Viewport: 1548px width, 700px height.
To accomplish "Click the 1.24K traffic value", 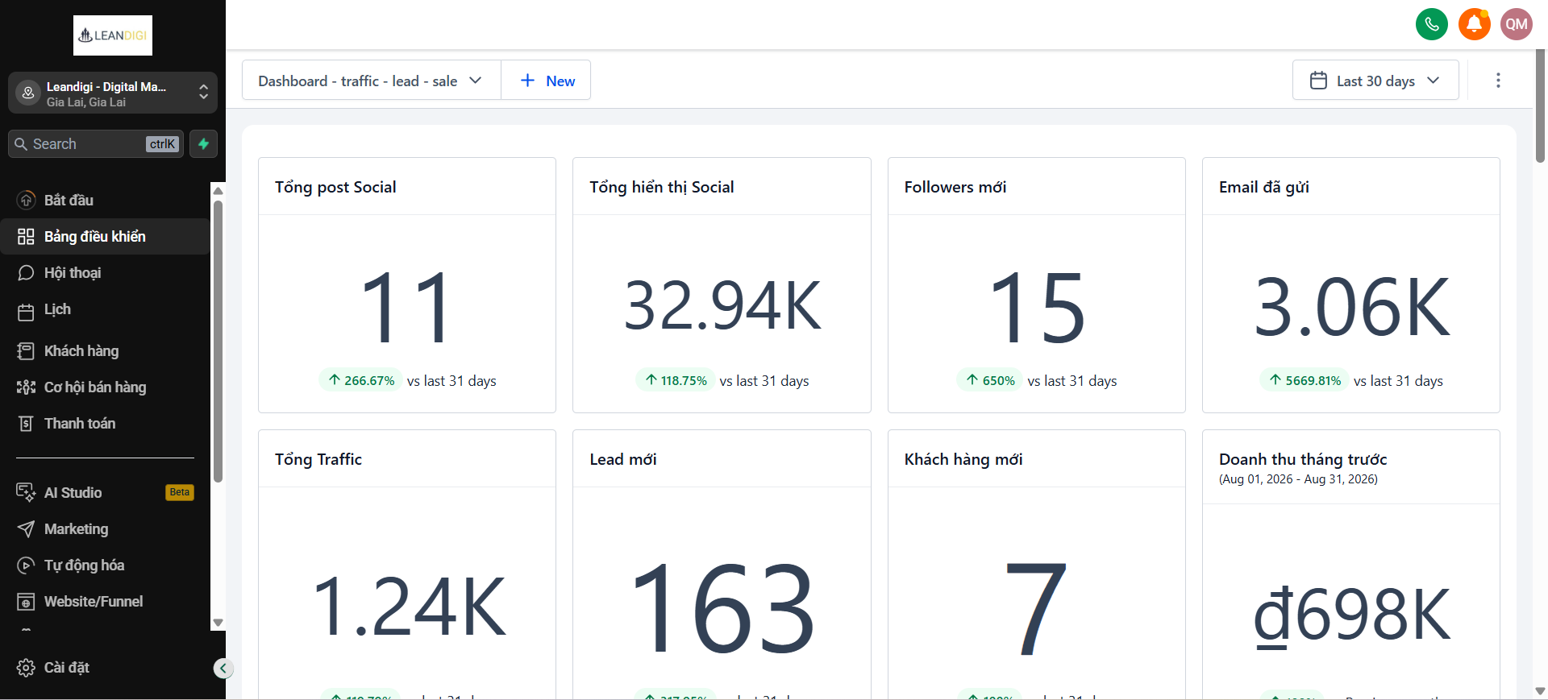I will coord(409,607).
